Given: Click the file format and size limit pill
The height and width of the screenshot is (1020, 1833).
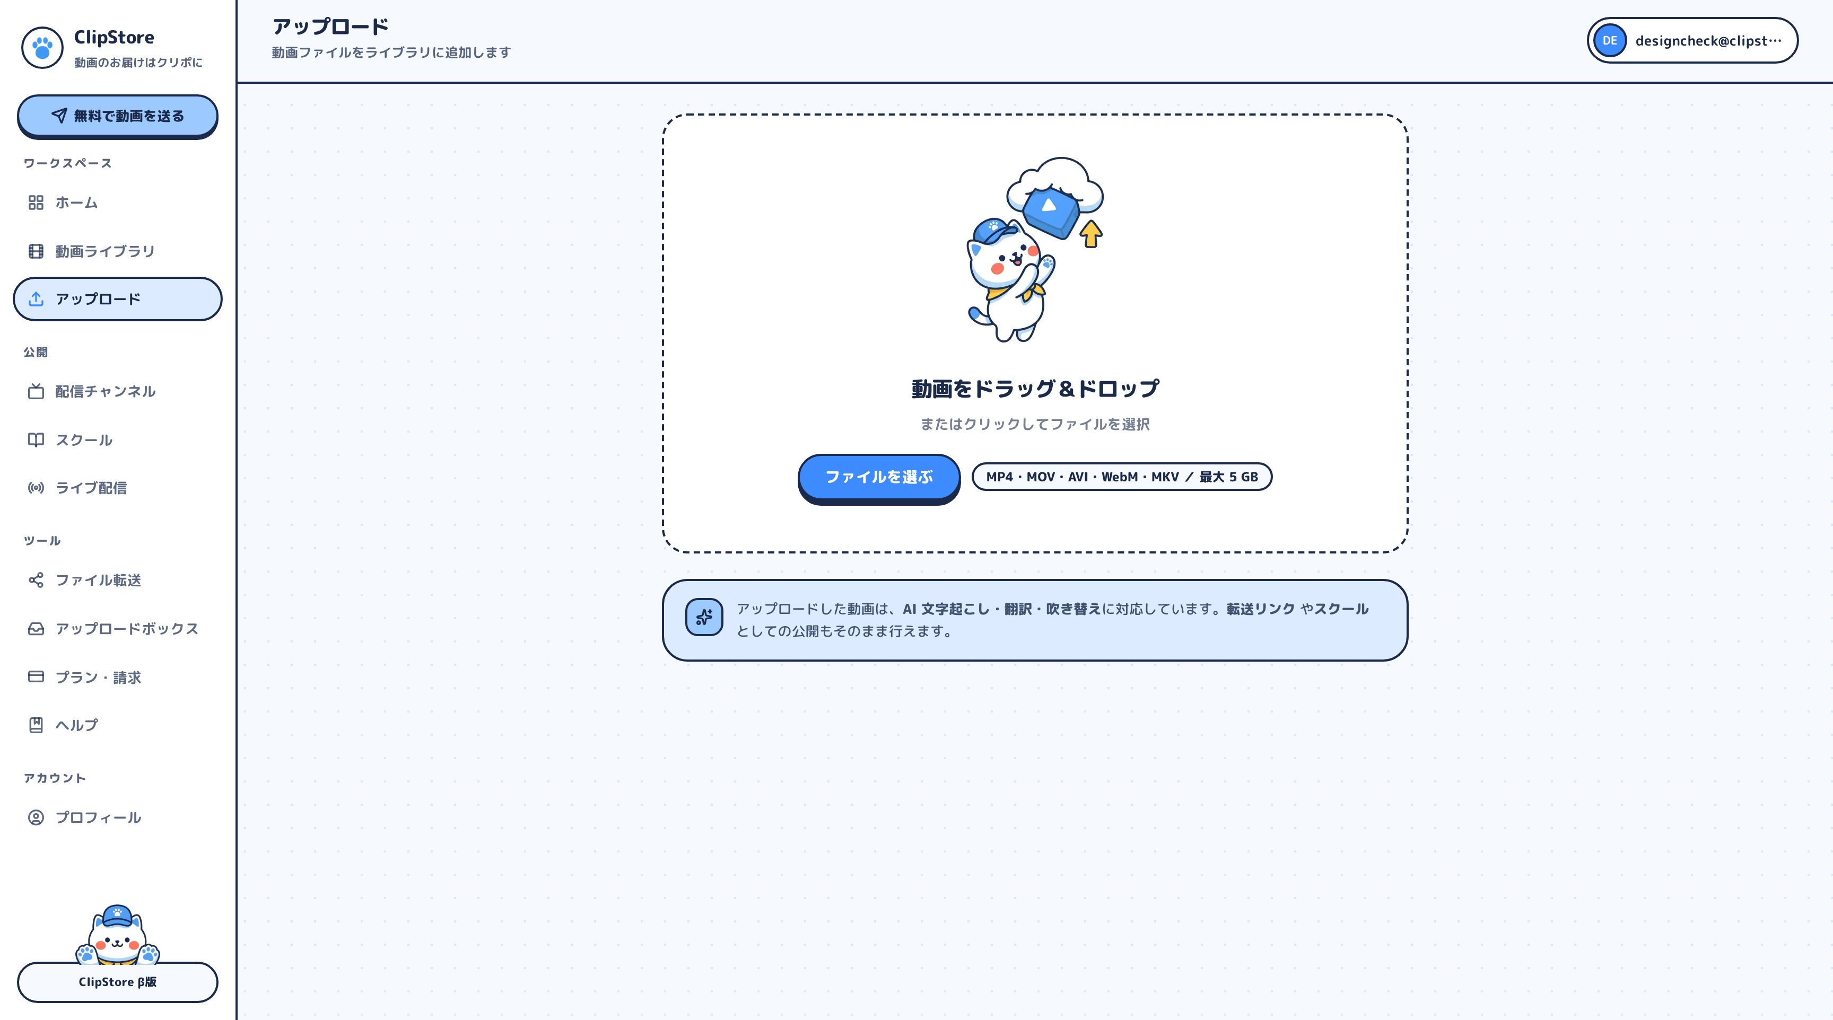Looking at the screenshot, I should [x=1121, y=477].
